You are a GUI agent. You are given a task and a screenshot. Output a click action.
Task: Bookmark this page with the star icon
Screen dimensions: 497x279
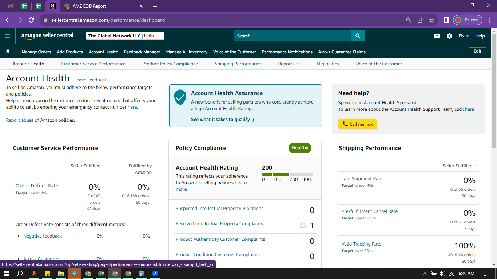pos(432,20)
